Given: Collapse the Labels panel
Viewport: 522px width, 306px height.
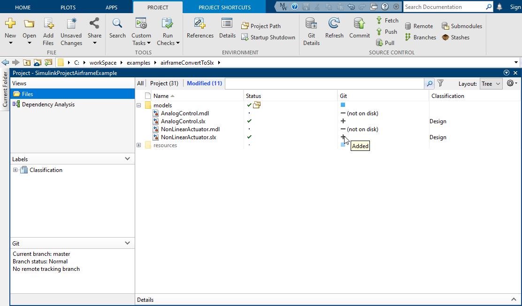Looking at the screenshot, I should tap(127, 159).
